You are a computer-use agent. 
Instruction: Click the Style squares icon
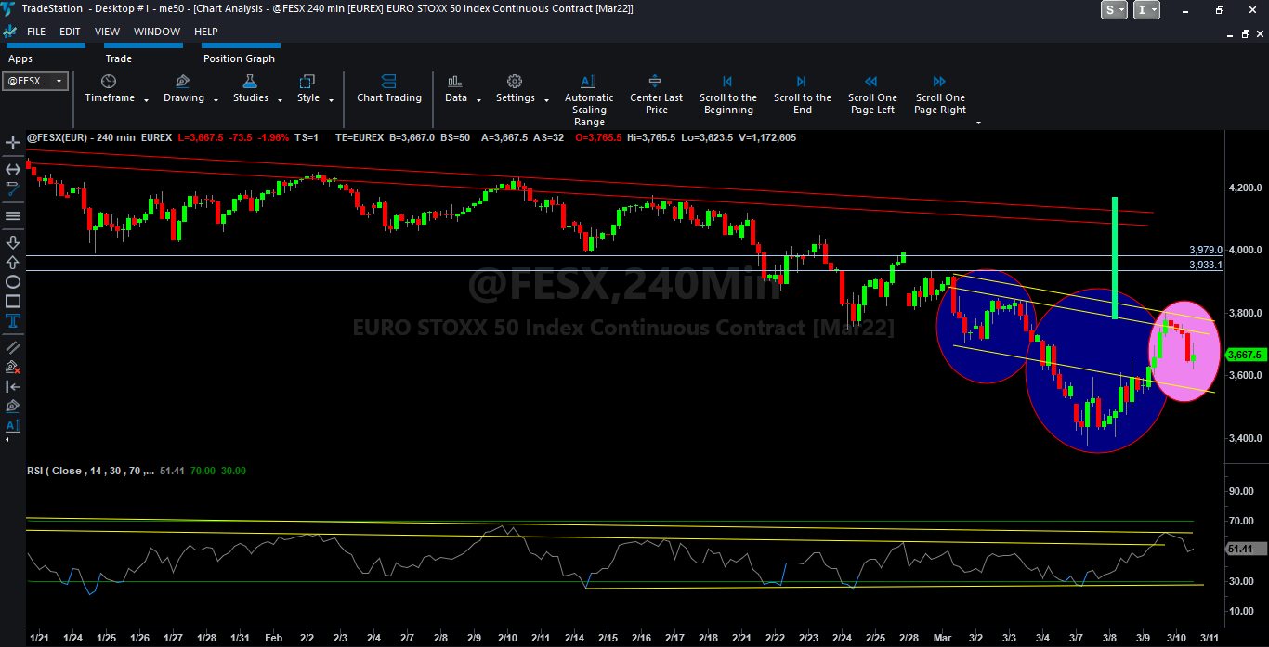tap(307, 82)
